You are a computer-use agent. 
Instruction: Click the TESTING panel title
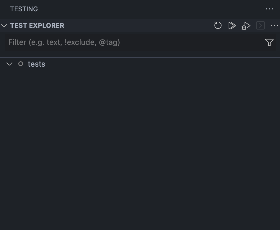point(24,9)
